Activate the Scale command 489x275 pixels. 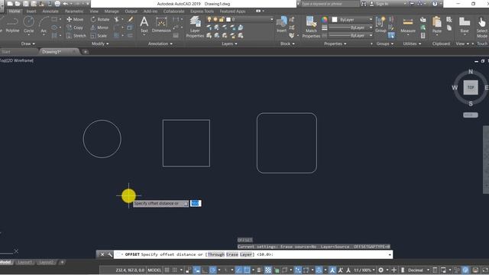click(99, 36)
